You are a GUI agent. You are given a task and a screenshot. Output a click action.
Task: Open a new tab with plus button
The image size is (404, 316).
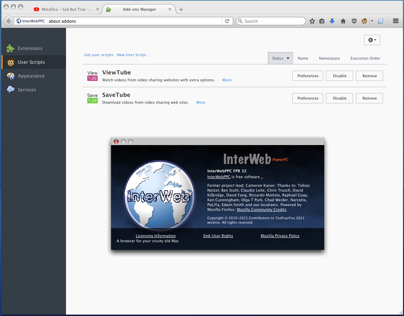coord(181,10)
